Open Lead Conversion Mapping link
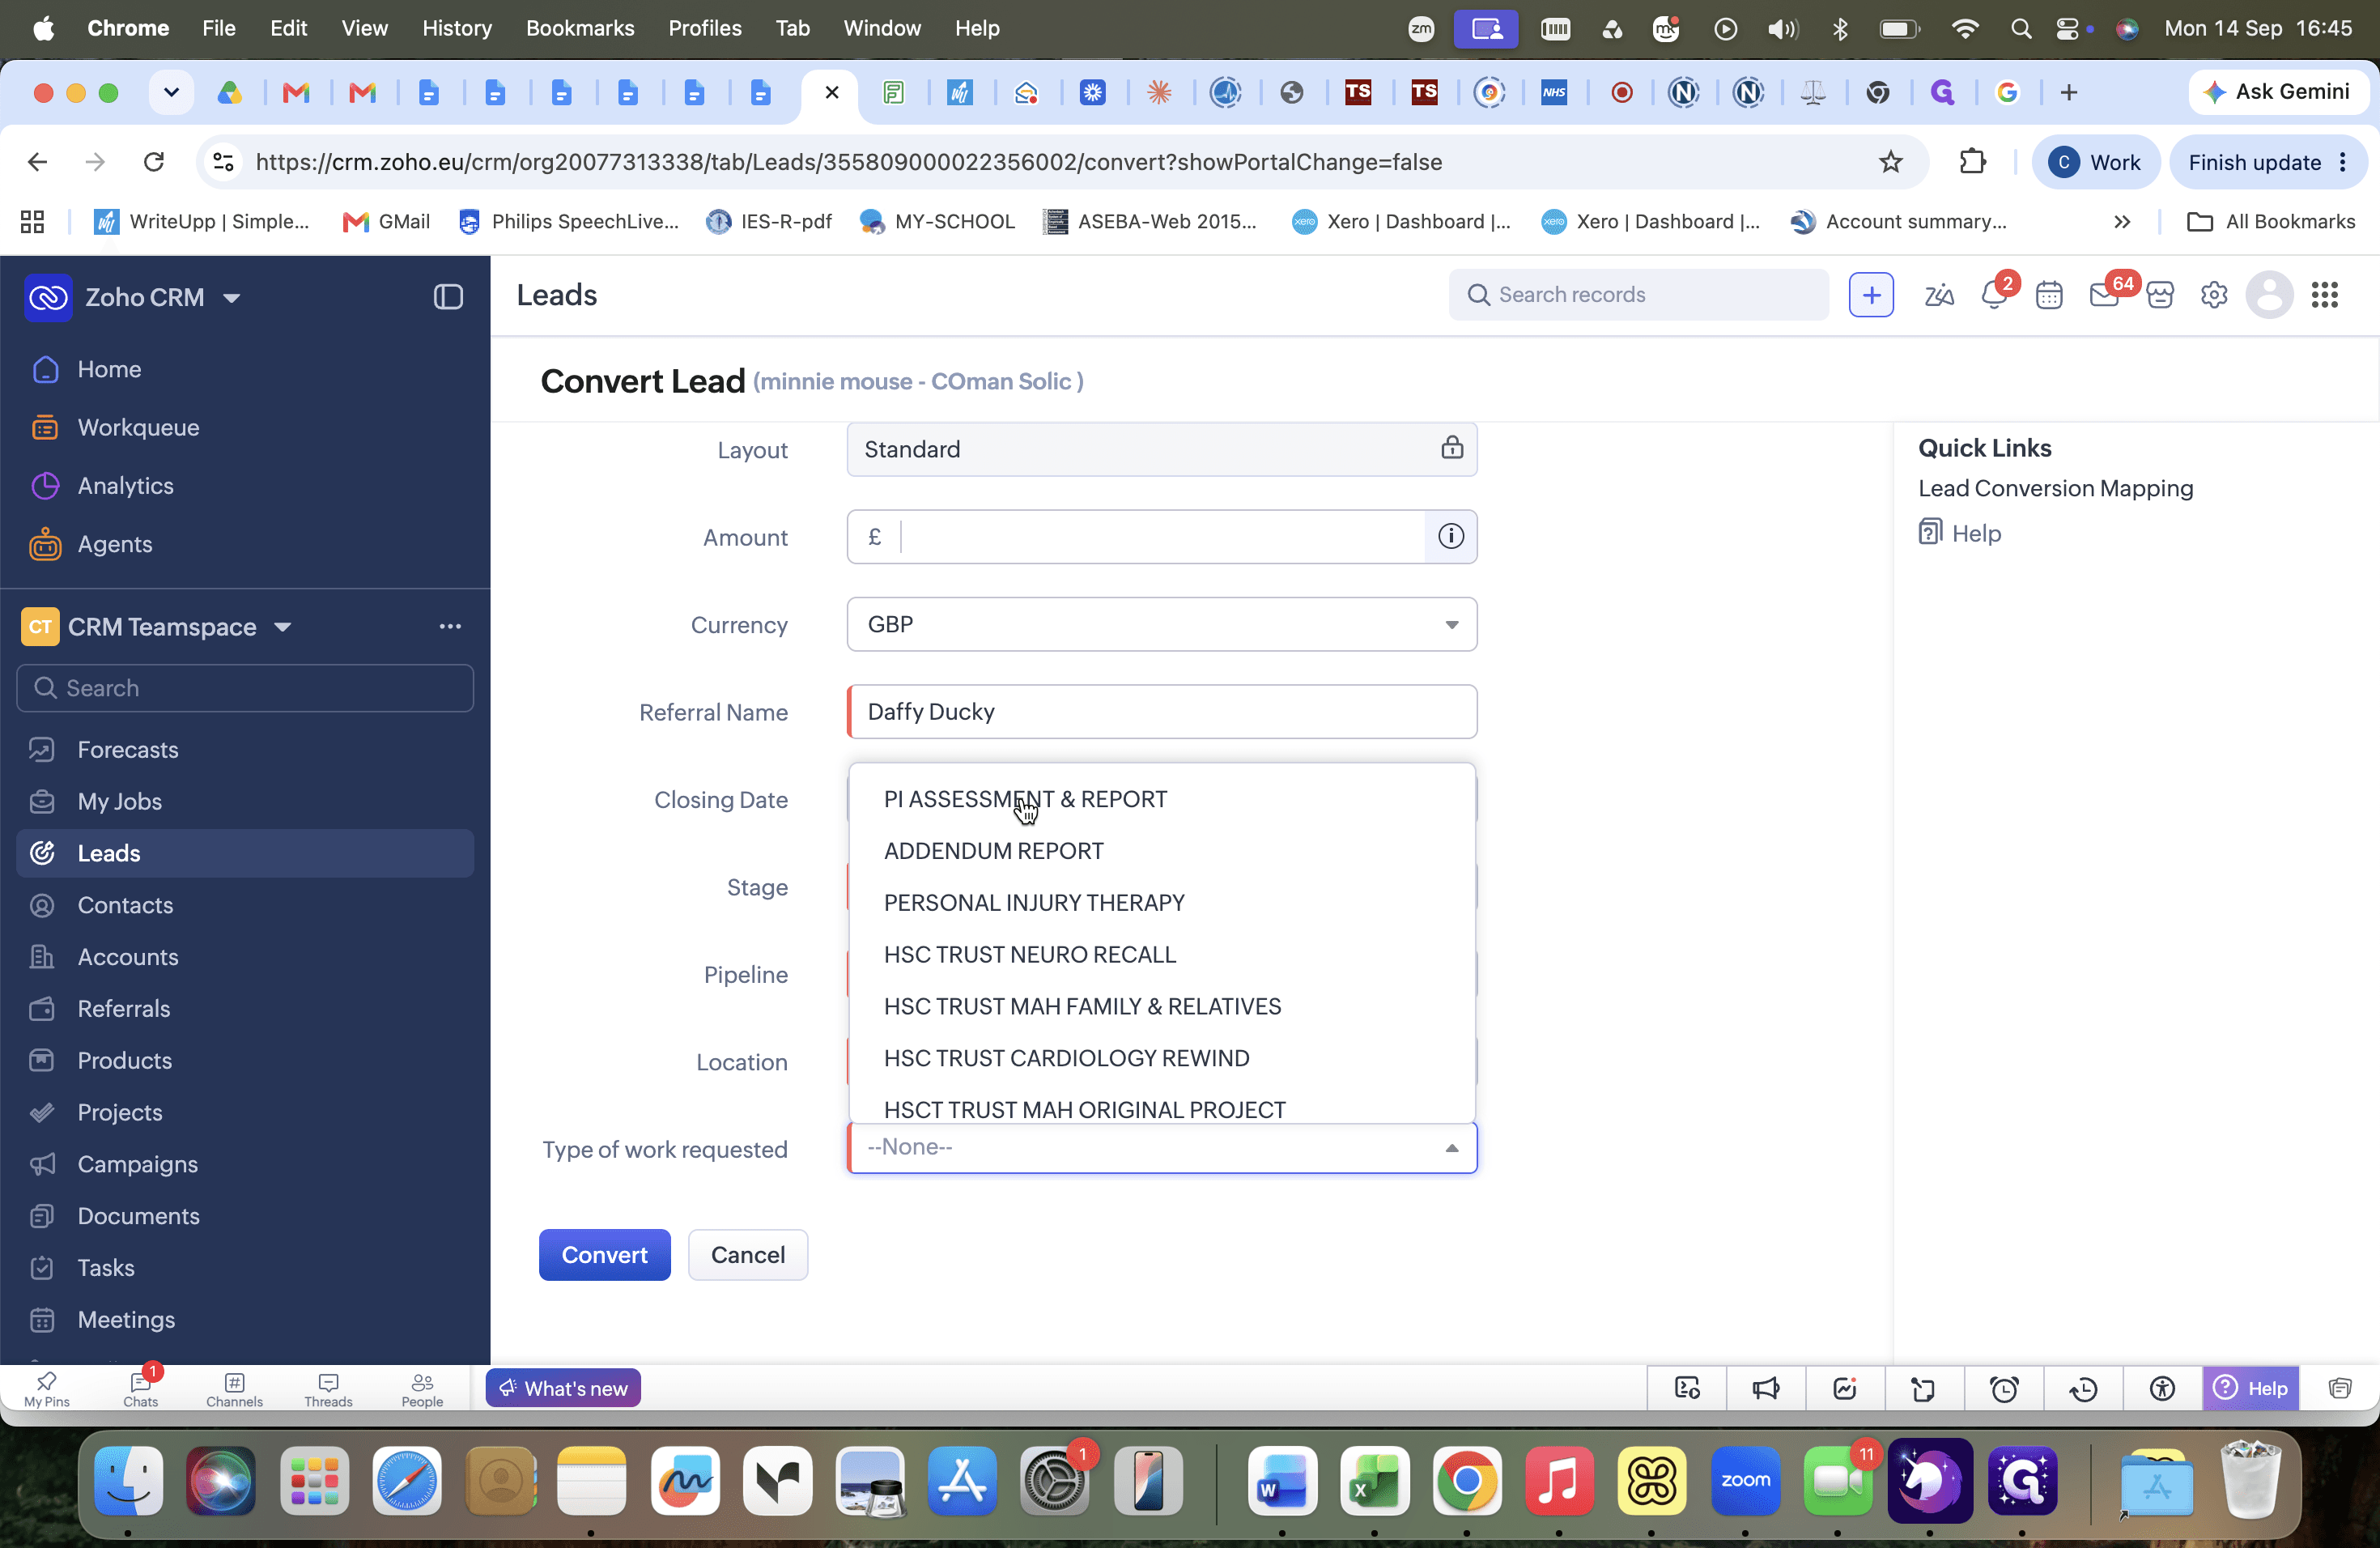The height and width of the screenshot is (1548, 2380). tap(2055, 488)
